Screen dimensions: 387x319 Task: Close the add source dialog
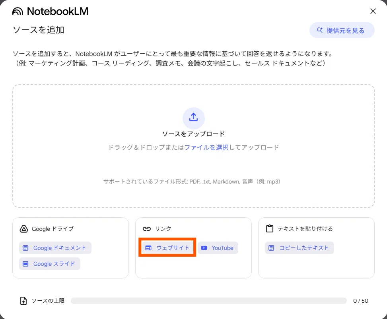[x=373, y=11]
